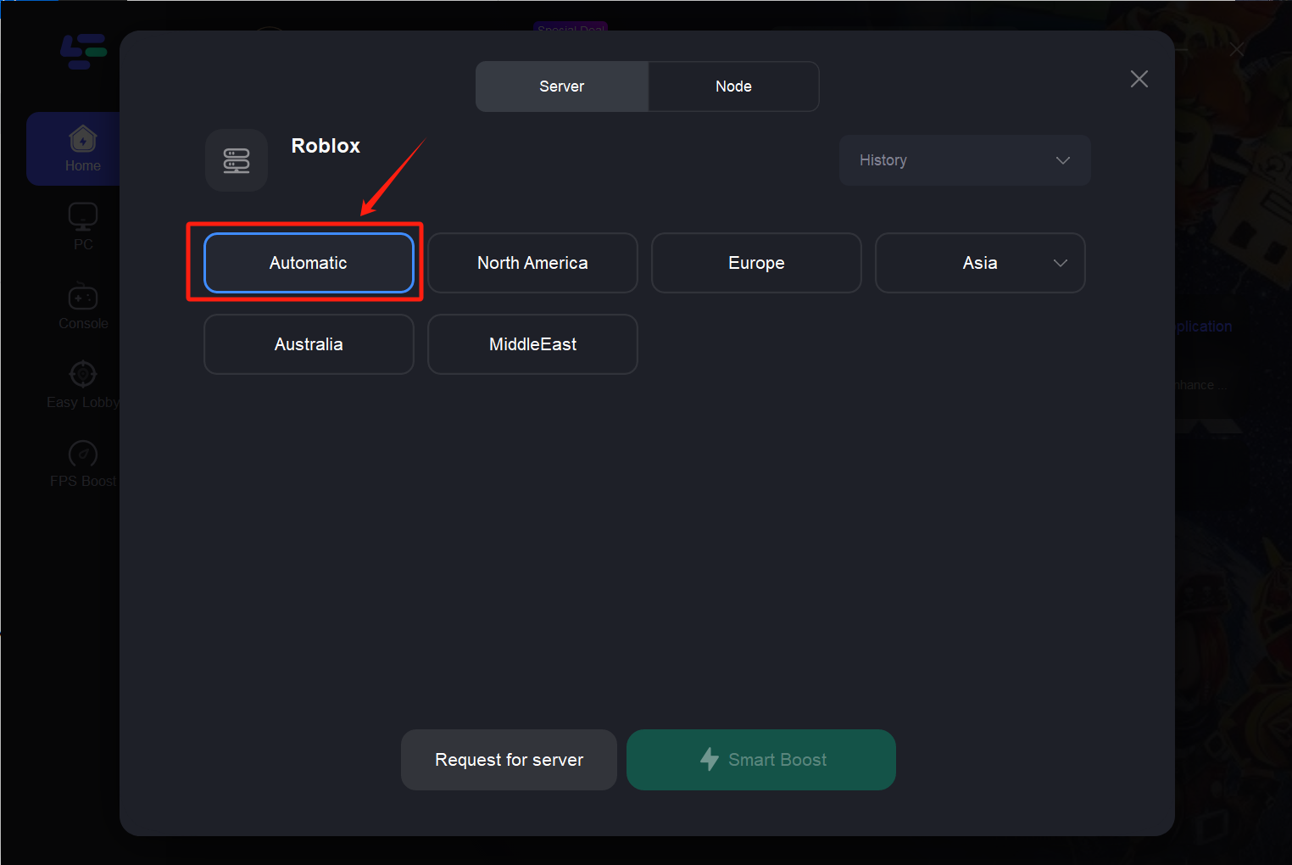Screen dimensions: 1292x865
Task: Select the North America server
Action: tap(532, 263)
